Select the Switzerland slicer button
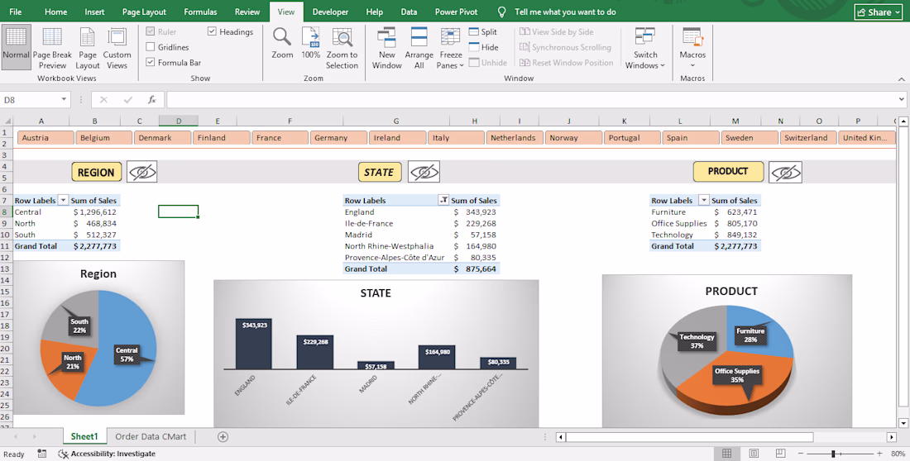The width and height of the screenshot is (910, 461). coord(808,137)
